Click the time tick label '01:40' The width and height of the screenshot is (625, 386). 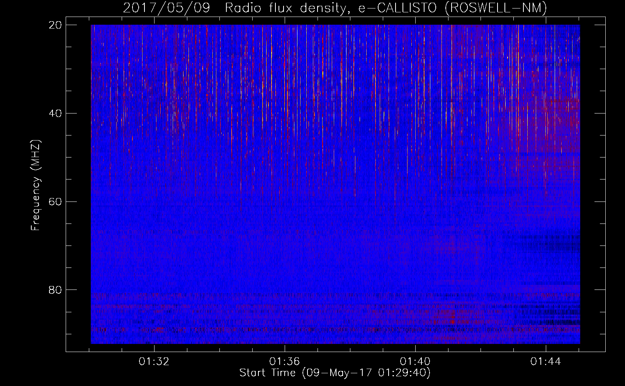tap(415, 362)
